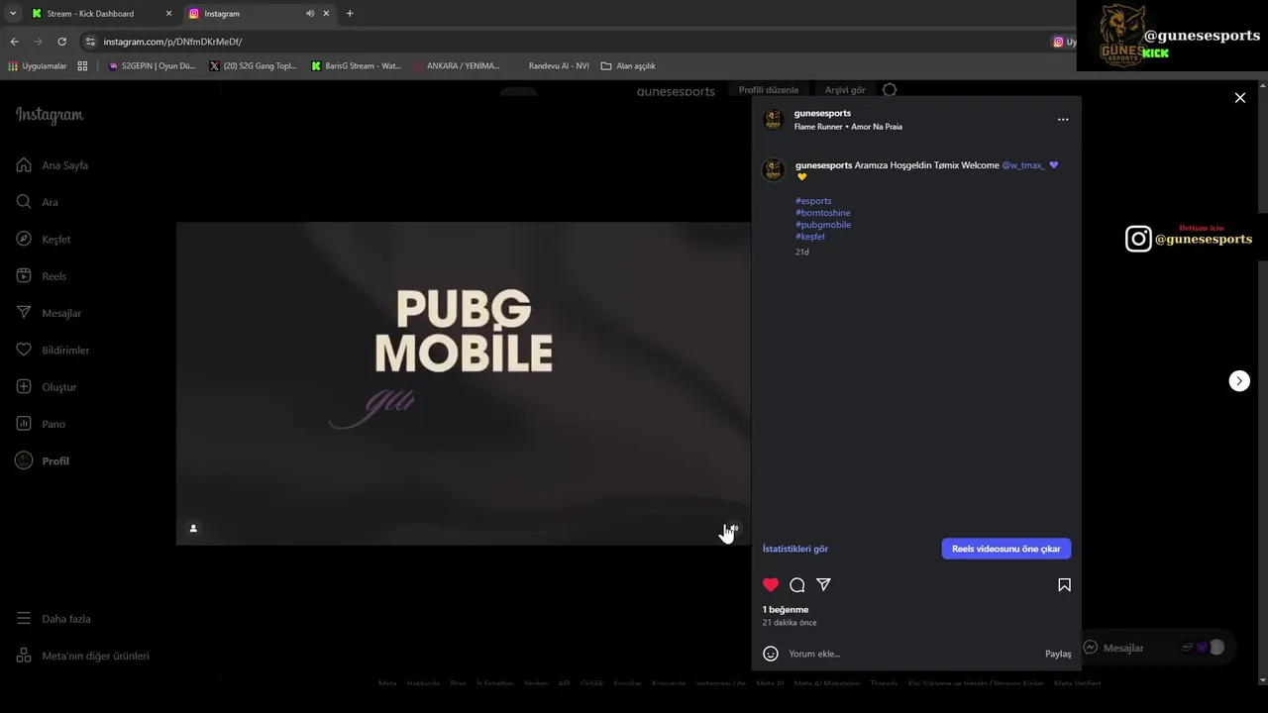Open the floating Mesajlar chat widget
This screenshot has height=713, width=1268.
click(1154, 648)
